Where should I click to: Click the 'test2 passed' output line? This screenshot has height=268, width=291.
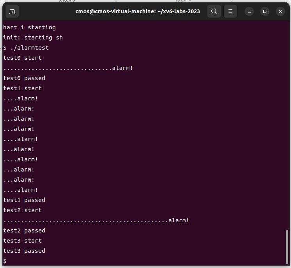(x=24, y=230)
